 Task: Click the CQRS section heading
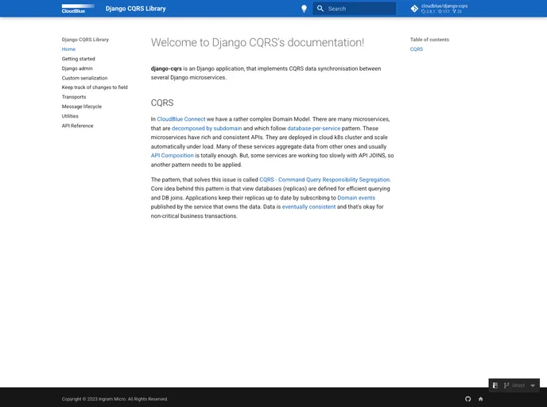click(162, 103)
